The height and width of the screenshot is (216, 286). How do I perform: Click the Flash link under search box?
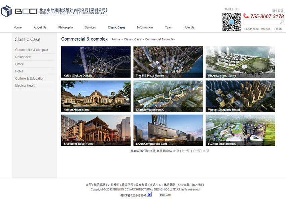[278, 29]
